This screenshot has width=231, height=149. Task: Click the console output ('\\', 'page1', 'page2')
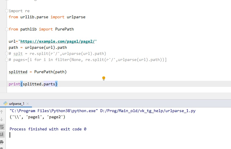coord(37,117)
